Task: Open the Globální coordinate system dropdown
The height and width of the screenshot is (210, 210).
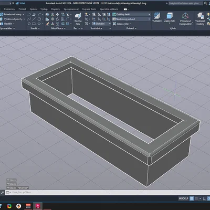Action: coord(101,24)
